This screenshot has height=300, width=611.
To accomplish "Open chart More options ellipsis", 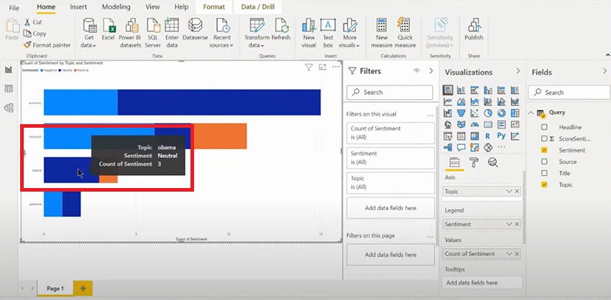I will 336,67.
